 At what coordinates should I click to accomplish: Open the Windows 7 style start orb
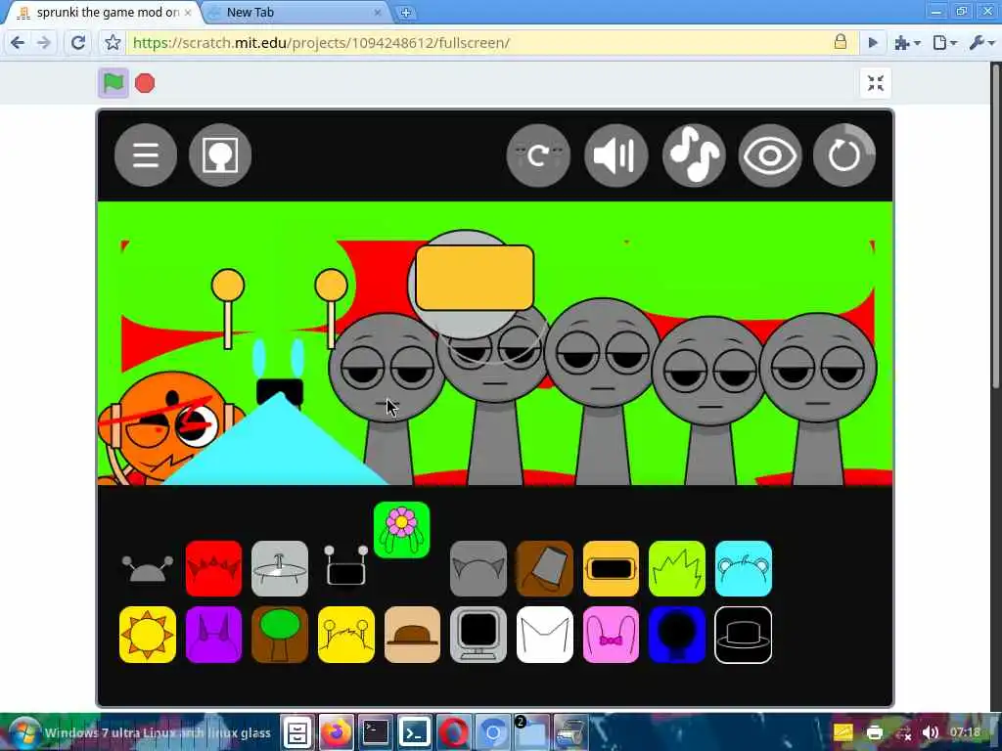point(24,732)
